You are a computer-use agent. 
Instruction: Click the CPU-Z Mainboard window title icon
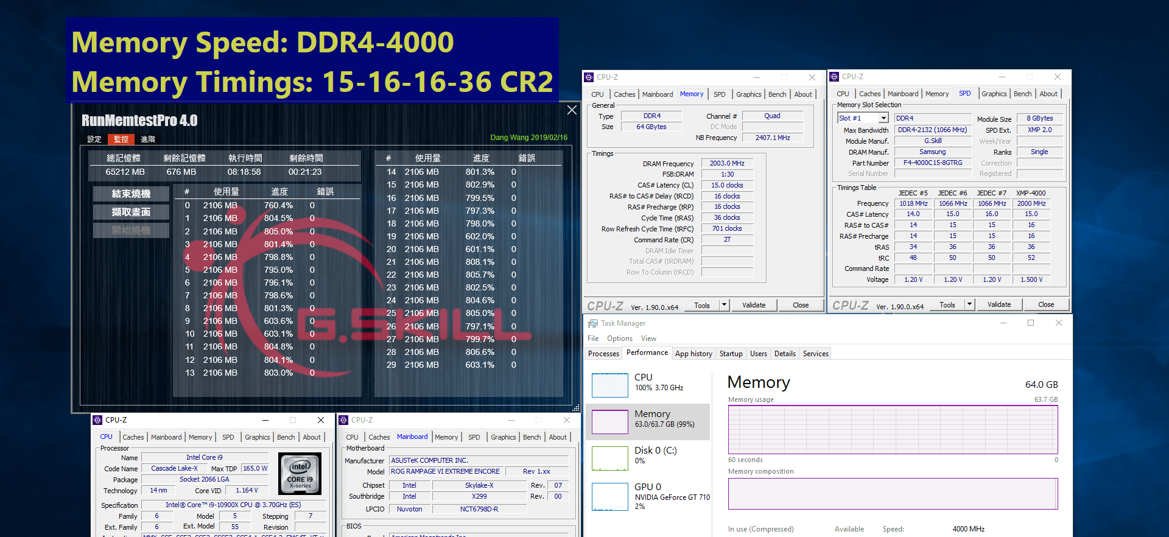coord(343,420)
